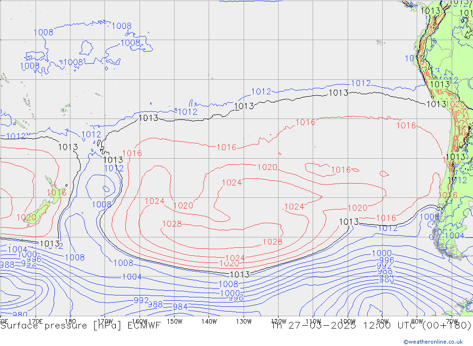Click the 1020 label on New Zealand's South Island

[26, 218]
